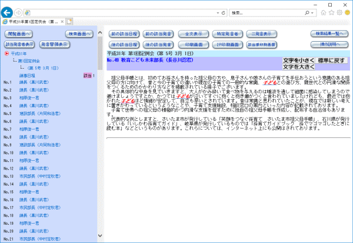Viewport: 353px width, 243px height.
Task: Open speaker link for No.2
Action: pyautogui.click(x=34, y=90)
